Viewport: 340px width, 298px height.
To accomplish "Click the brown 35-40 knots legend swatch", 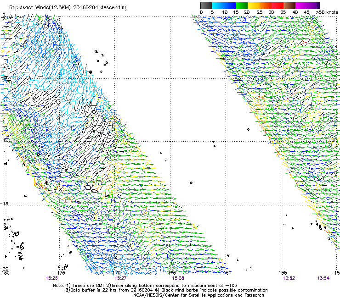I will [289, 6].
